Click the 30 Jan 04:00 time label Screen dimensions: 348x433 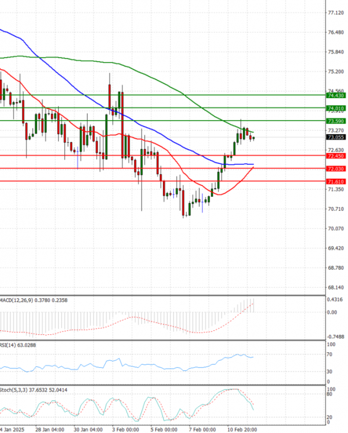pos(88,430)
